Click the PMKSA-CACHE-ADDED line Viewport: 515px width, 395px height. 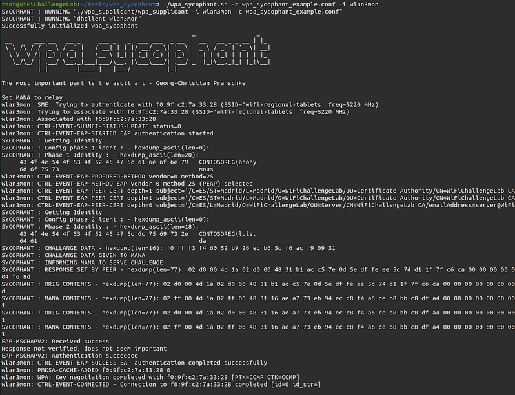point(85,370)
